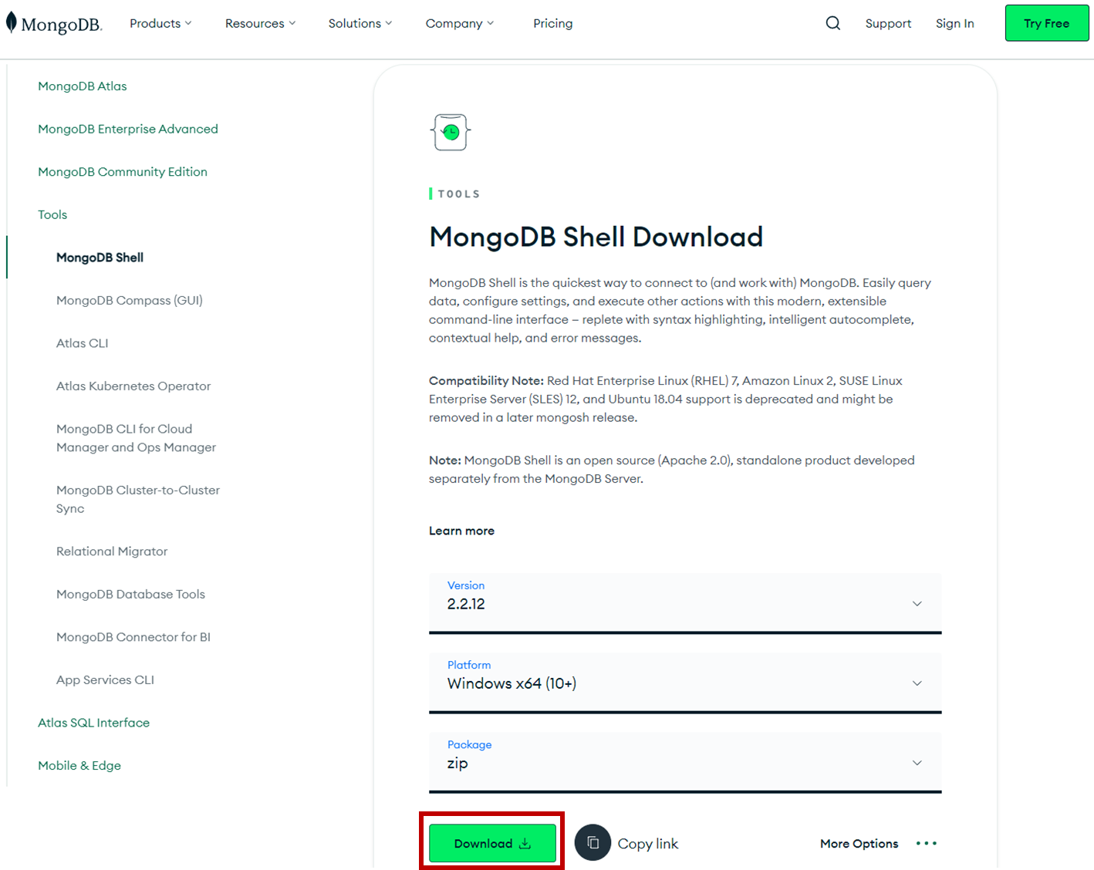The image size is (1094, 870).
Task: Open MongoDB Atlas in sidebar
Action: [x=83, y=86]
